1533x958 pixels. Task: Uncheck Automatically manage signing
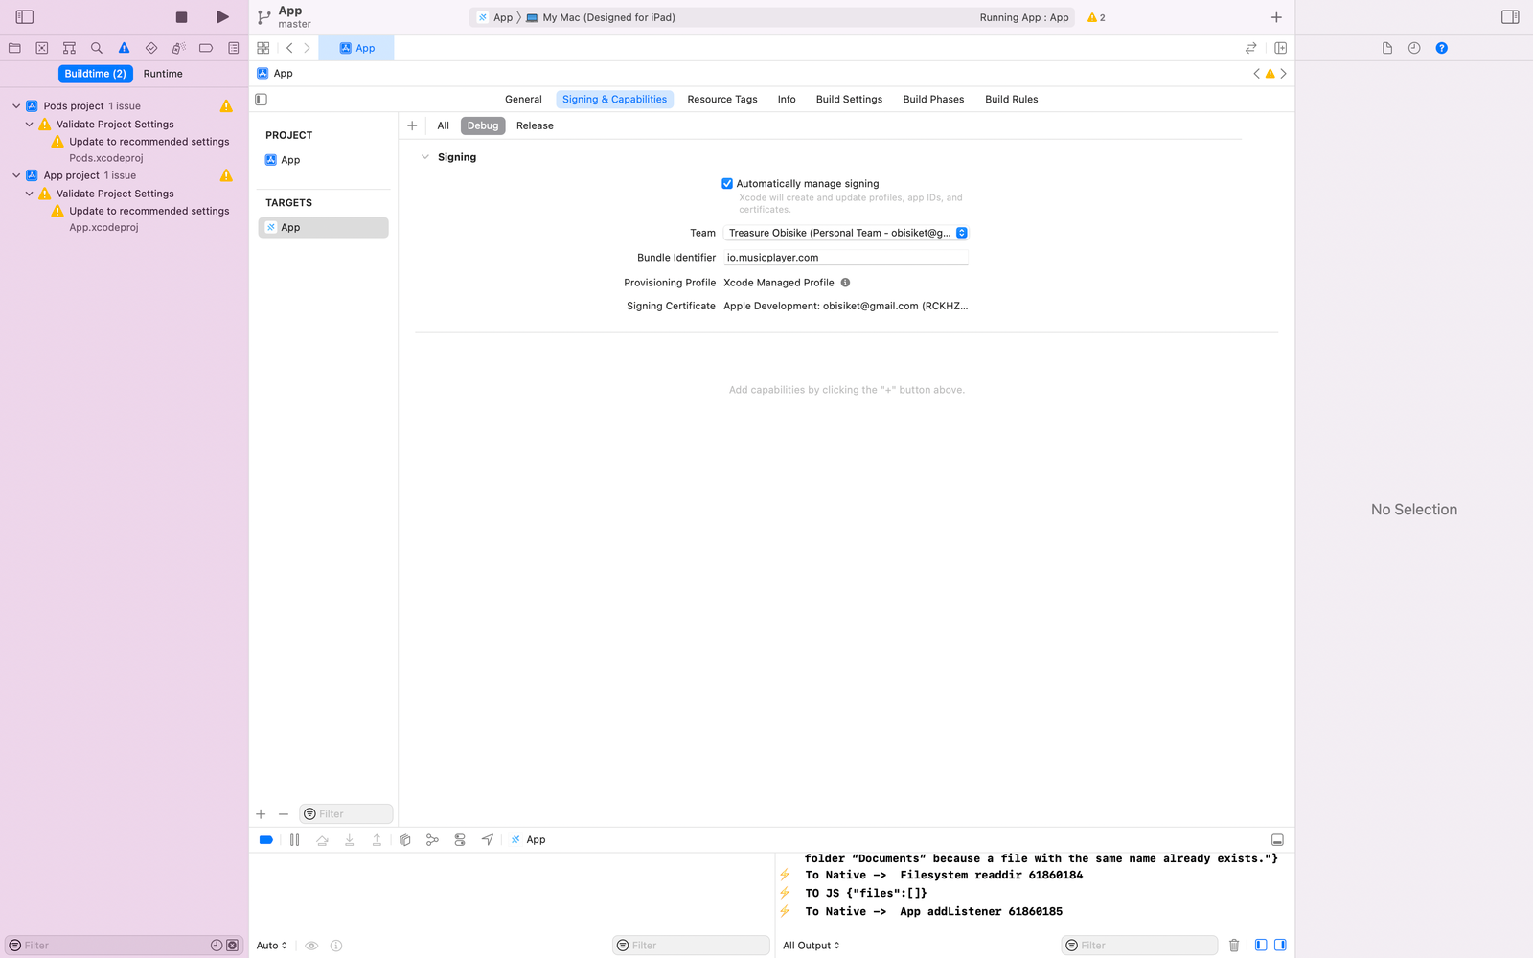[x=727, y=184]
